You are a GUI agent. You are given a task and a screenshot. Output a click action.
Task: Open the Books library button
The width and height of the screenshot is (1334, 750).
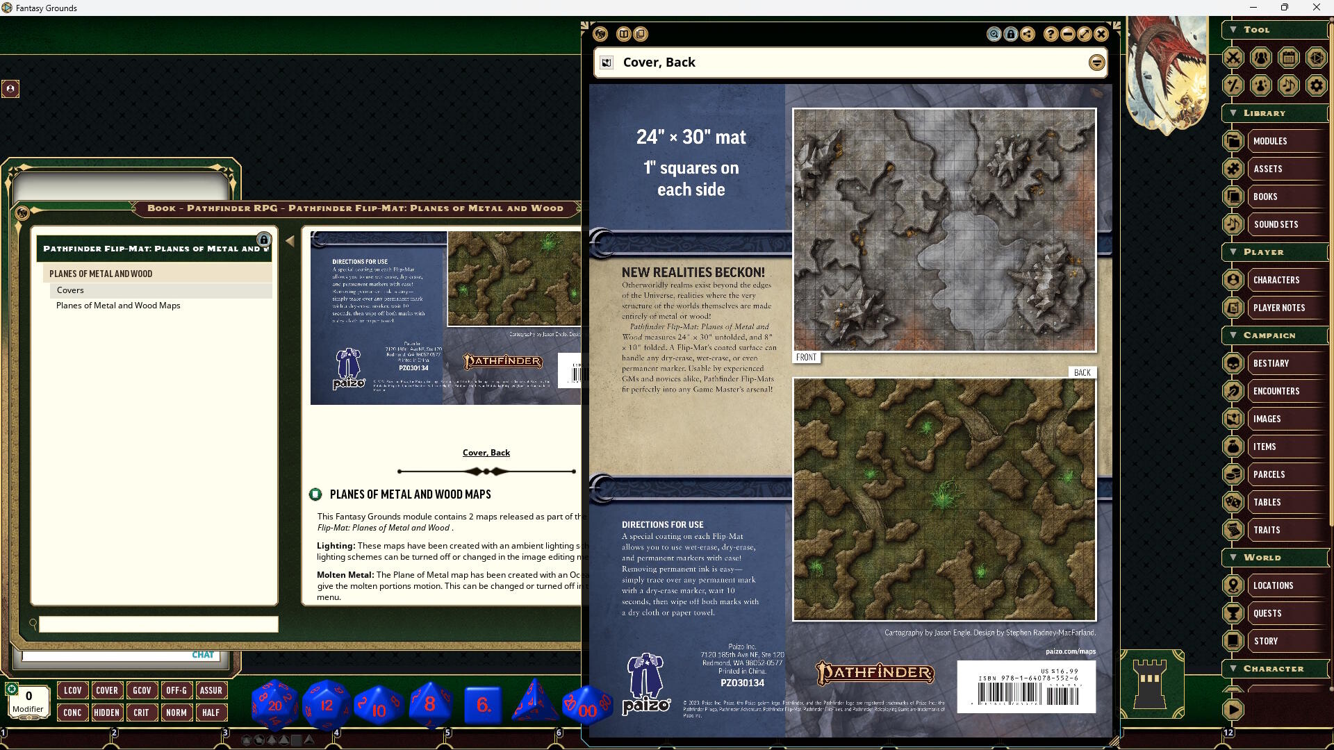[x=1289, y=197]
